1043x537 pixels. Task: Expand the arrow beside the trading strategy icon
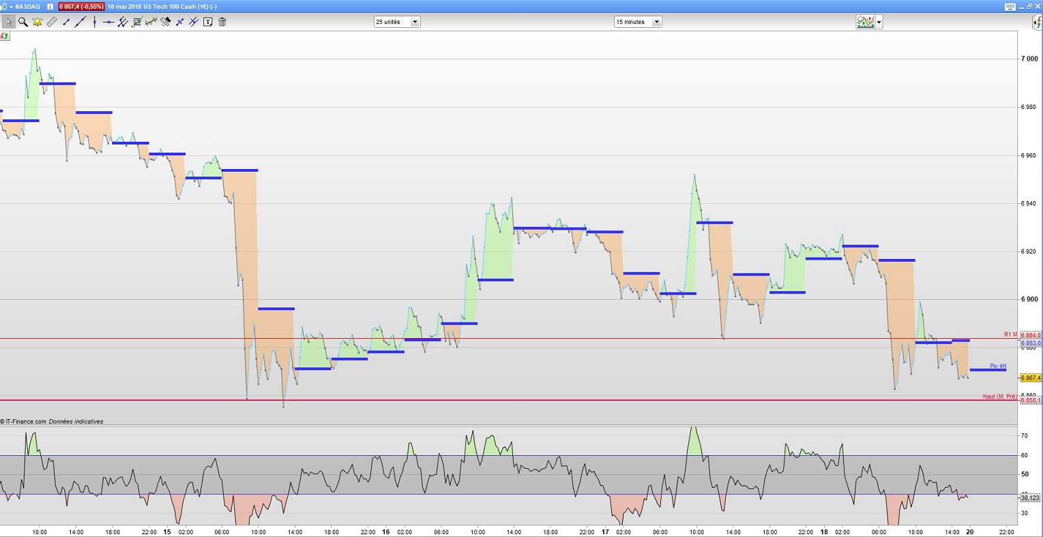coord(879,22)
